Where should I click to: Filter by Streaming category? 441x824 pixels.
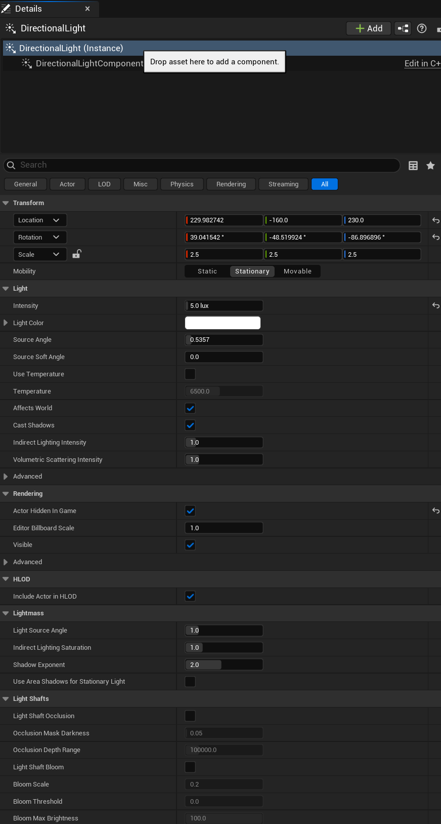pos(283,184)
